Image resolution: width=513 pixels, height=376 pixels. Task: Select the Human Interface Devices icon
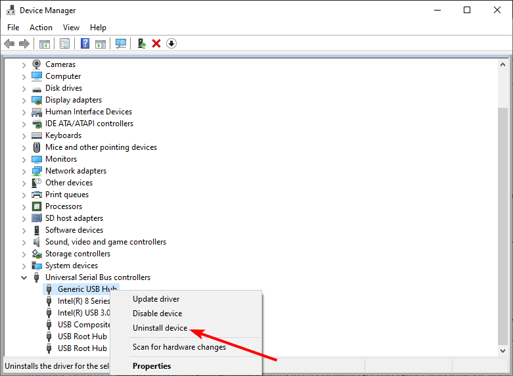coord(37,112)
